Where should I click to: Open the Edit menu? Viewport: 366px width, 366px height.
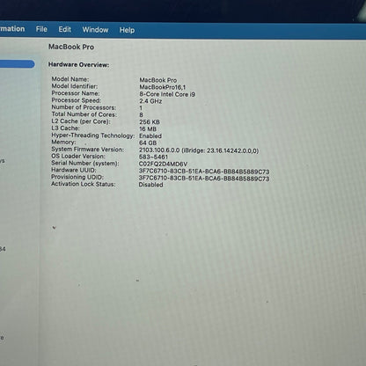[x=64, y=29]
